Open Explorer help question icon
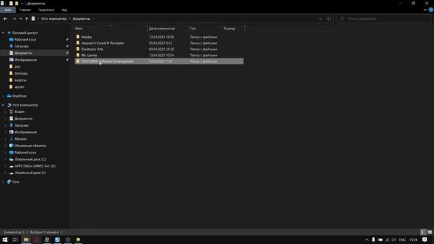This screenshot has width=434, height=244. 431,9
